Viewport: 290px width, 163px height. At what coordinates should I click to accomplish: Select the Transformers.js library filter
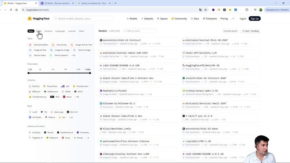tap(38, 97)
